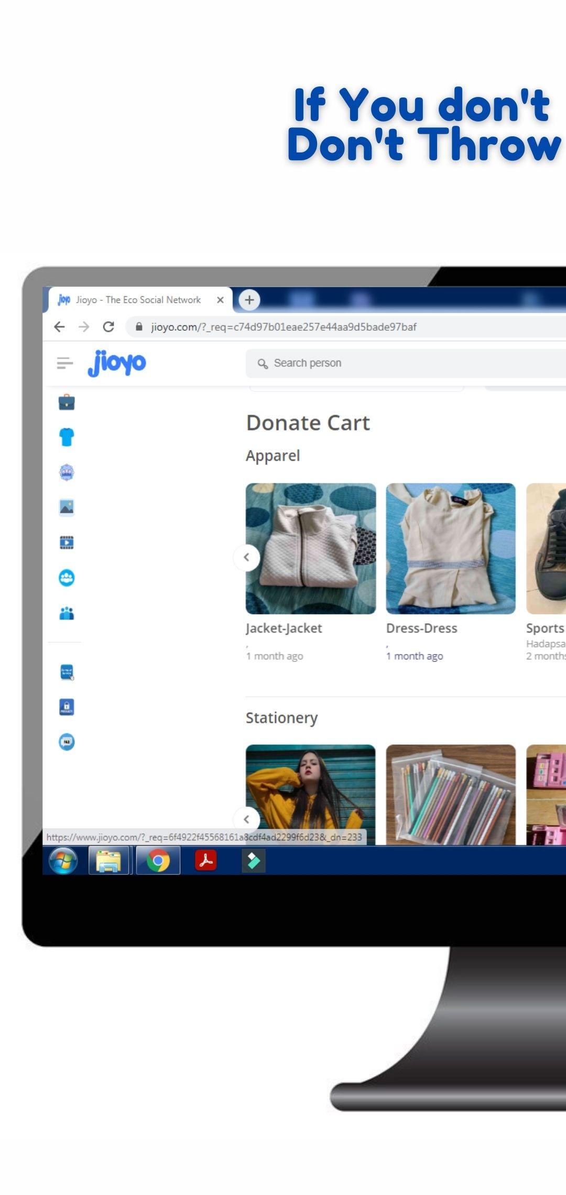Click the Jioyo logo
Viewport: 566px width, 1195px height.
pos(117,363)
